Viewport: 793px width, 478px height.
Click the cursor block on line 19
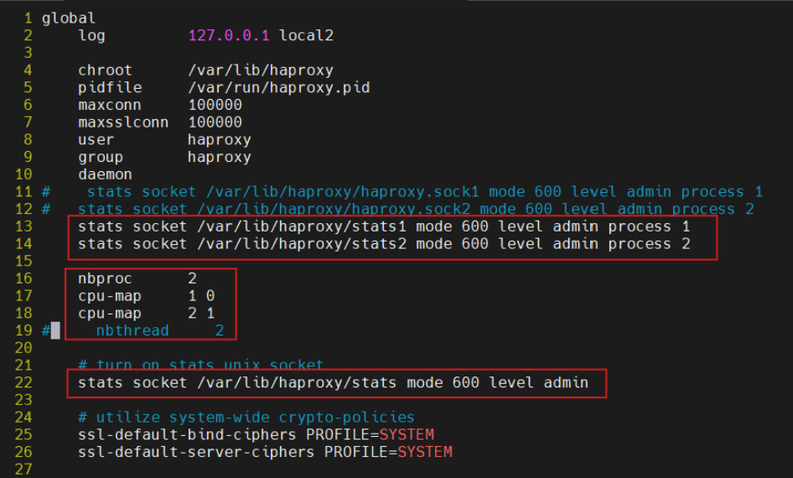click(x=55, y=330)
